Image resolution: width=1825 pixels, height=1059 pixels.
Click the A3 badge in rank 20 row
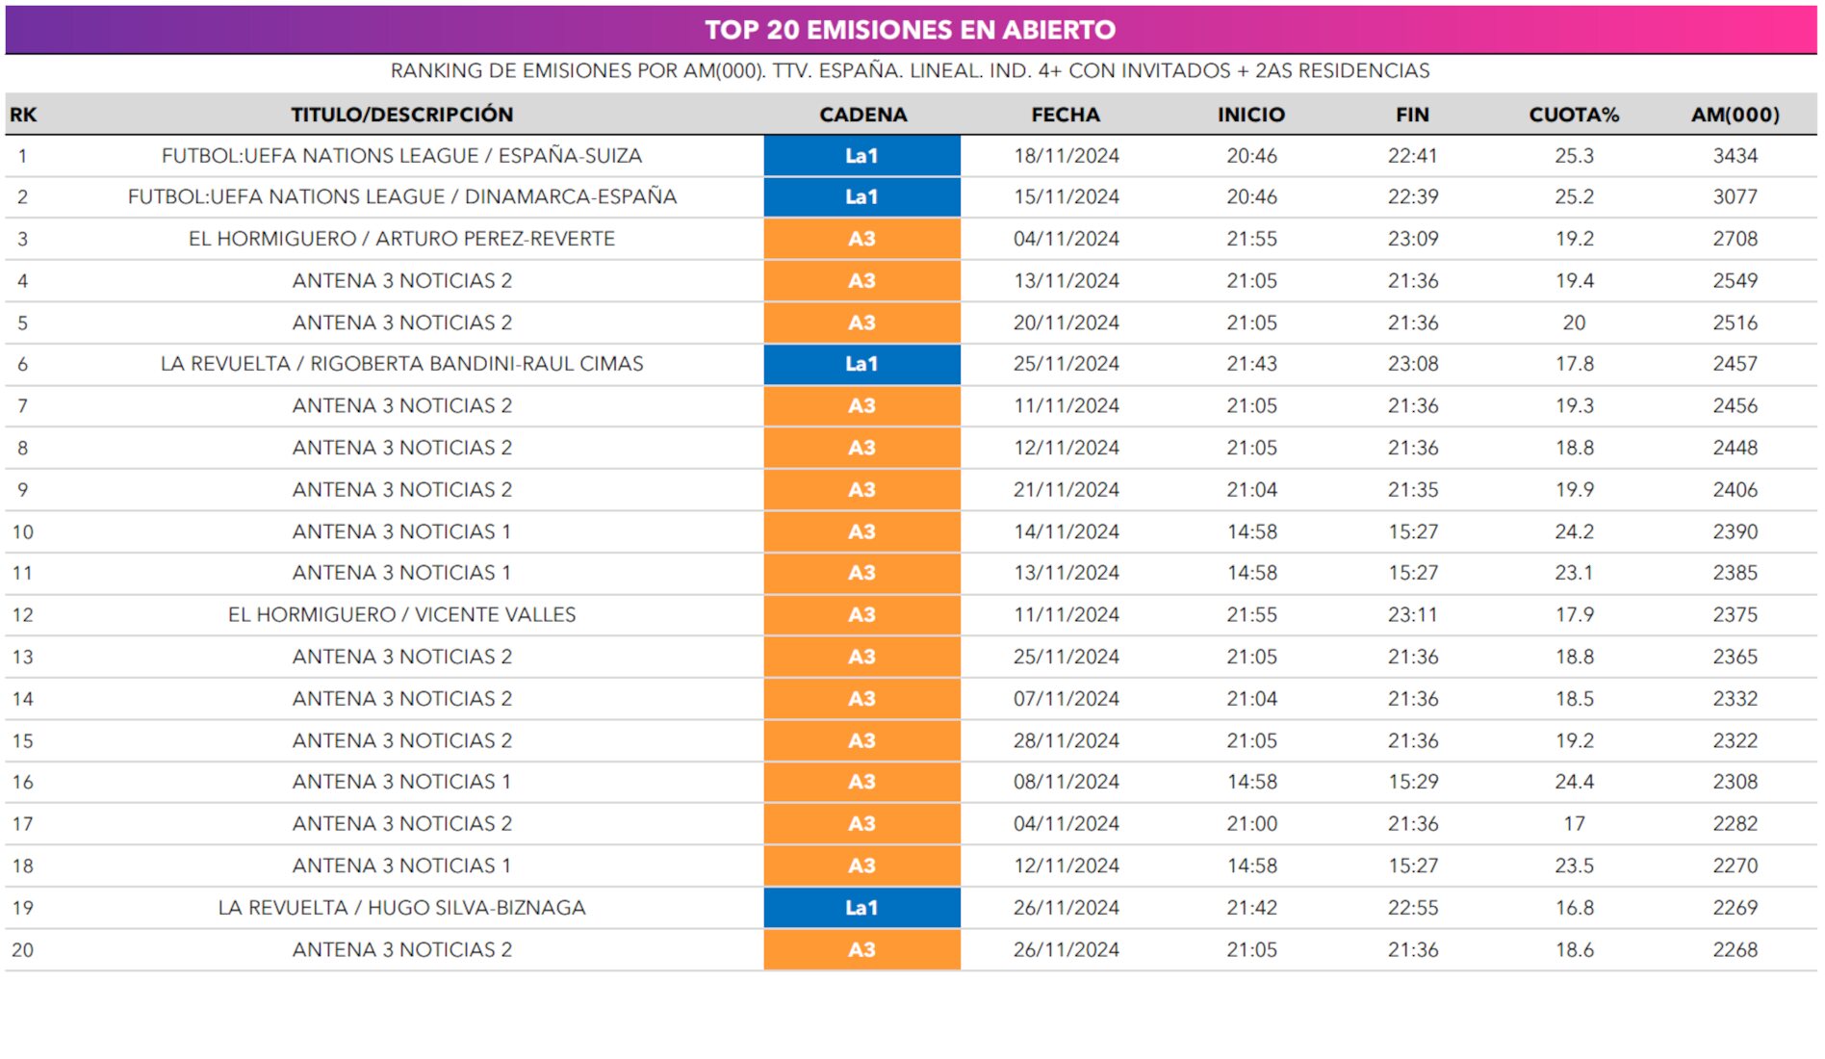pyautogui.click(x=861, y=950)
